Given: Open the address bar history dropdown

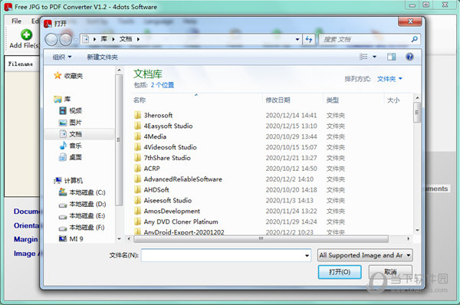Looking at the screenshot, I should click(297, 39).
